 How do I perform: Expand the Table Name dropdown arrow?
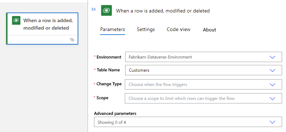[x=272, y=70]
